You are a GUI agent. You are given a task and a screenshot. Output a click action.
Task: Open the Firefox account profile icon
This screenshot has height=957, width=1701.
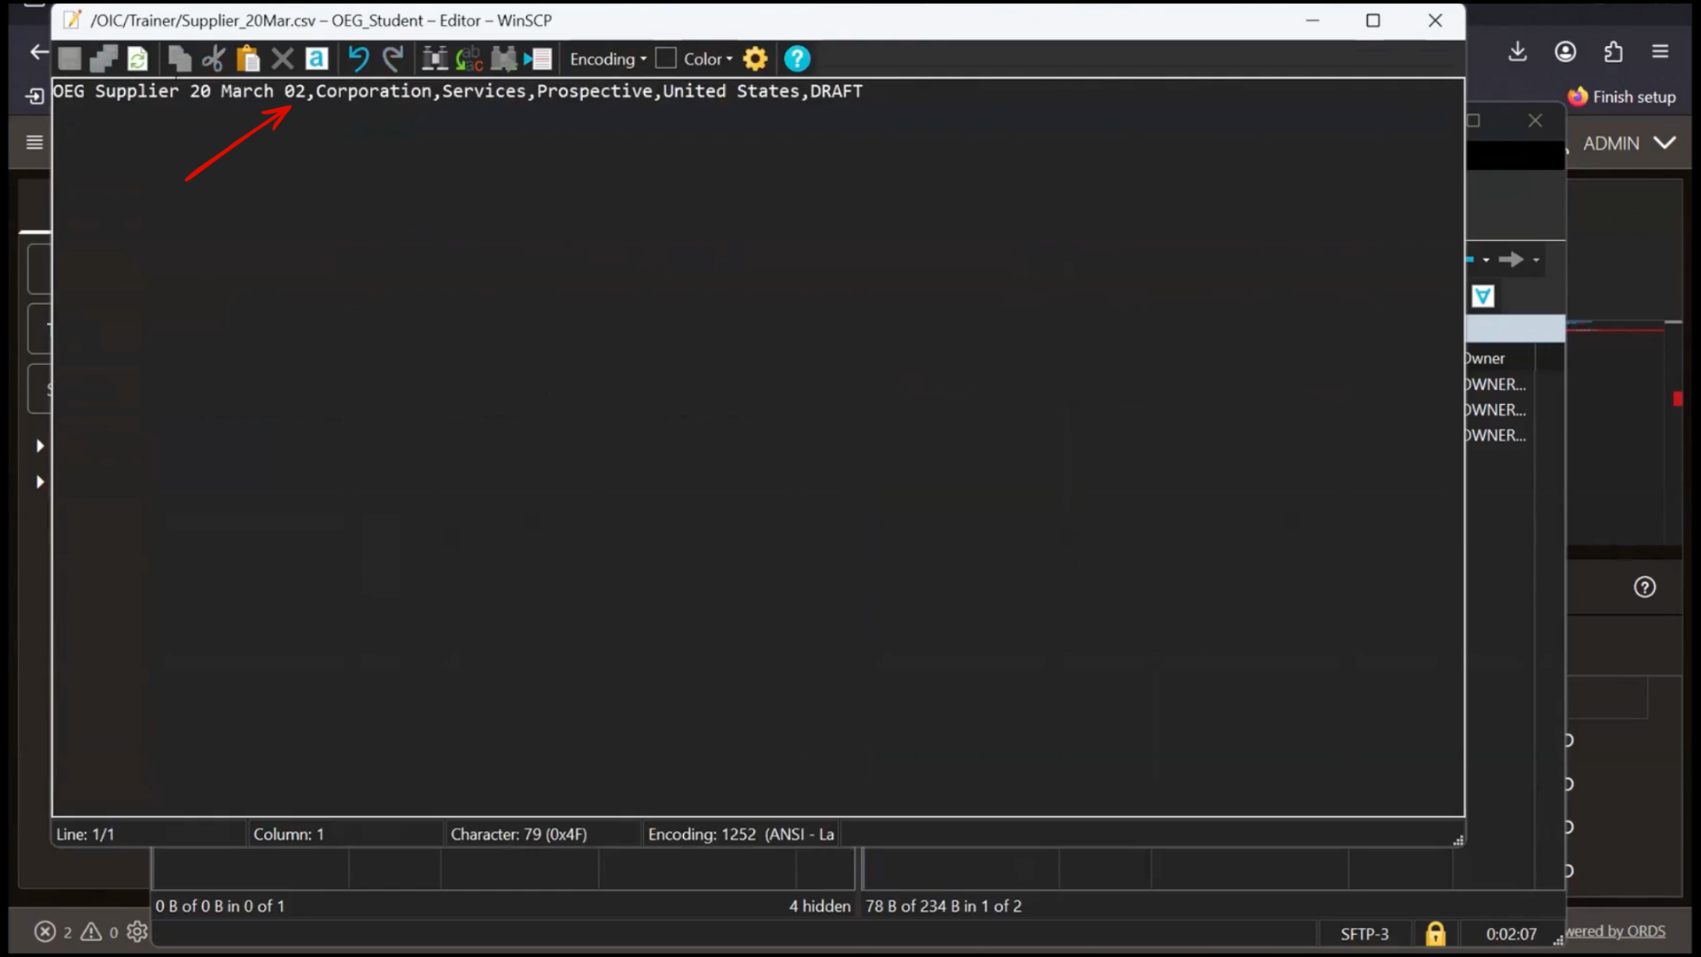pos(1565,51)
